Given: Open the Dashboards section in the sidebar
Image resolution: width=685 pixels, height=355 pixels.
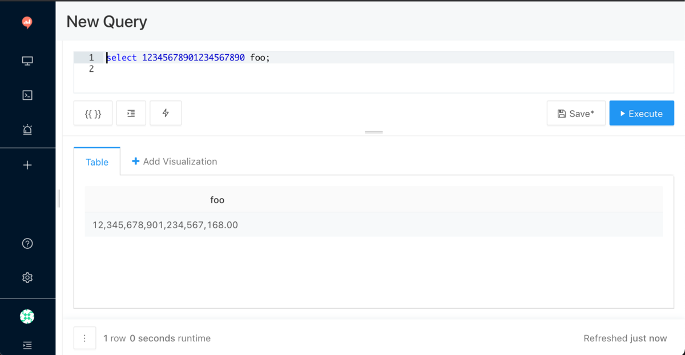Looking at the screenshot, I should pos(27,60).
